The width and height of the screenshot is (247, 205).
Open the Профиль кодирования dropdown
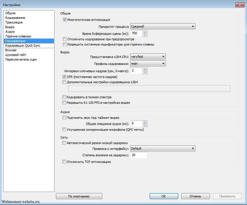point(148,64)
